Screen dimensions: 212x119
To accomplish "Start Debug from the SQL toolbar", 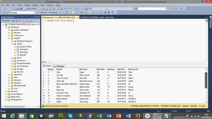I will tap(53, 13).
